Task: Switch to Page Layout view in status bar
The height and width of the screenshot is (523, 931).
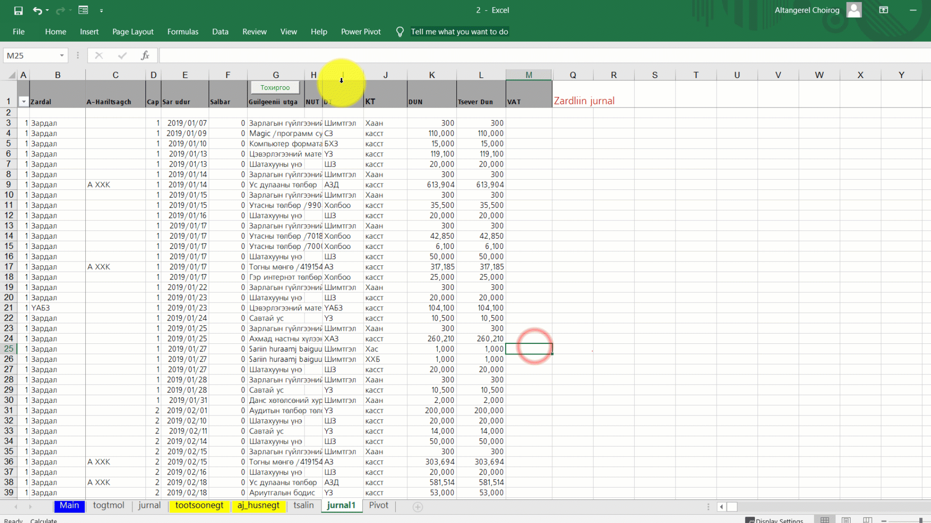Action: [846, 520]
